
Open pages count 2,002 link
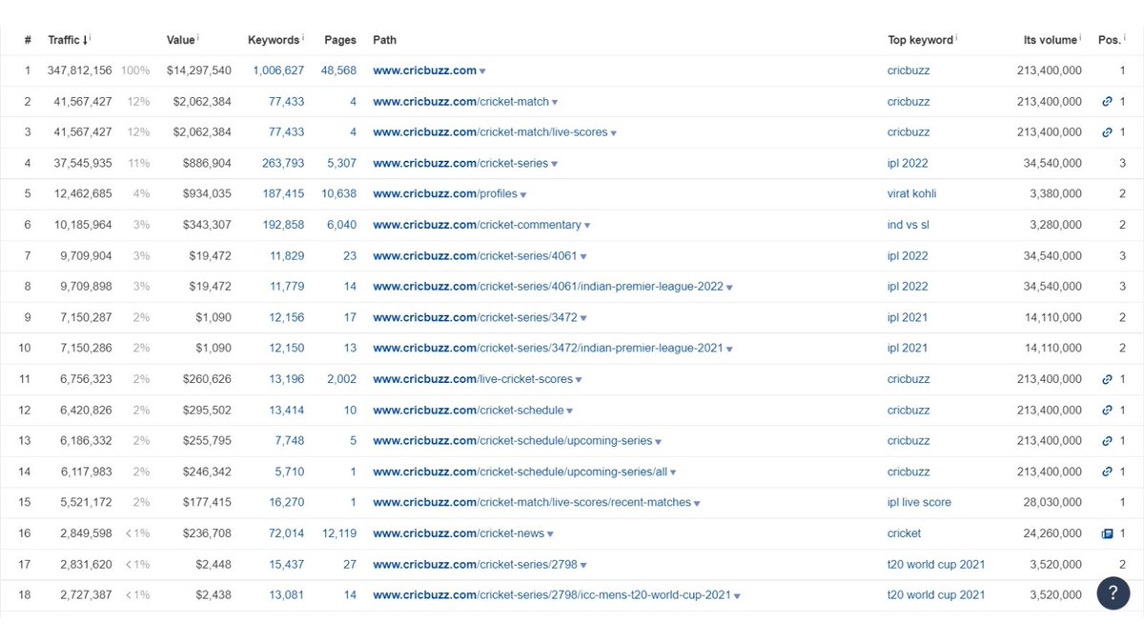(x=341, y=379)
